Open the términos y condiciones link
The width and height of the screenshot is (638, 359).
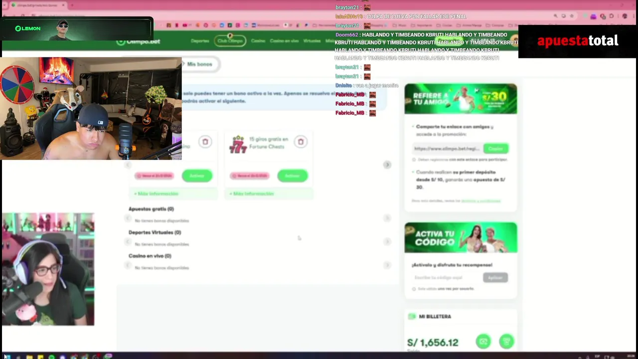pos(480,201)
